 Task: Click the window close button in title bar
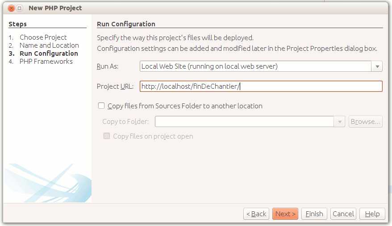point(11,8)
